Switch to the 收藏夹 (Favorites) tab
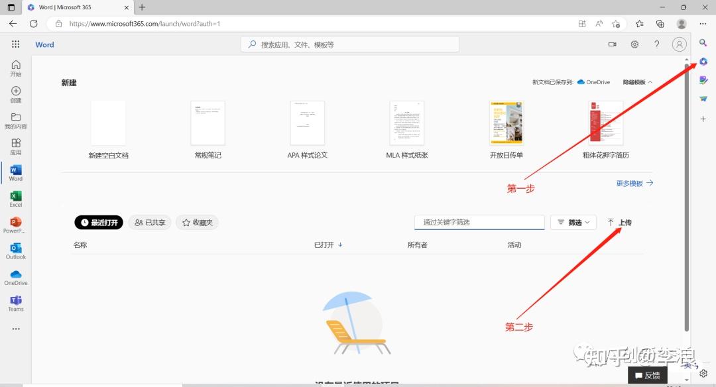 [x=198, y=222]
